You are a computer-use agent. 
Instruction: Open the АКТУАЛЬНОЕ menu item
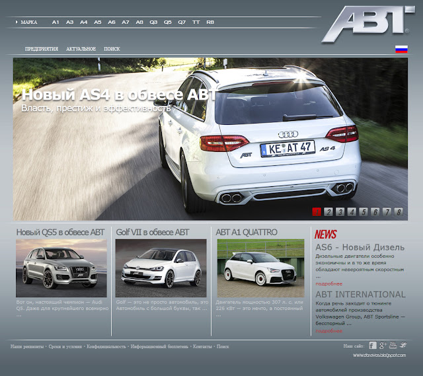coord(81,49)
